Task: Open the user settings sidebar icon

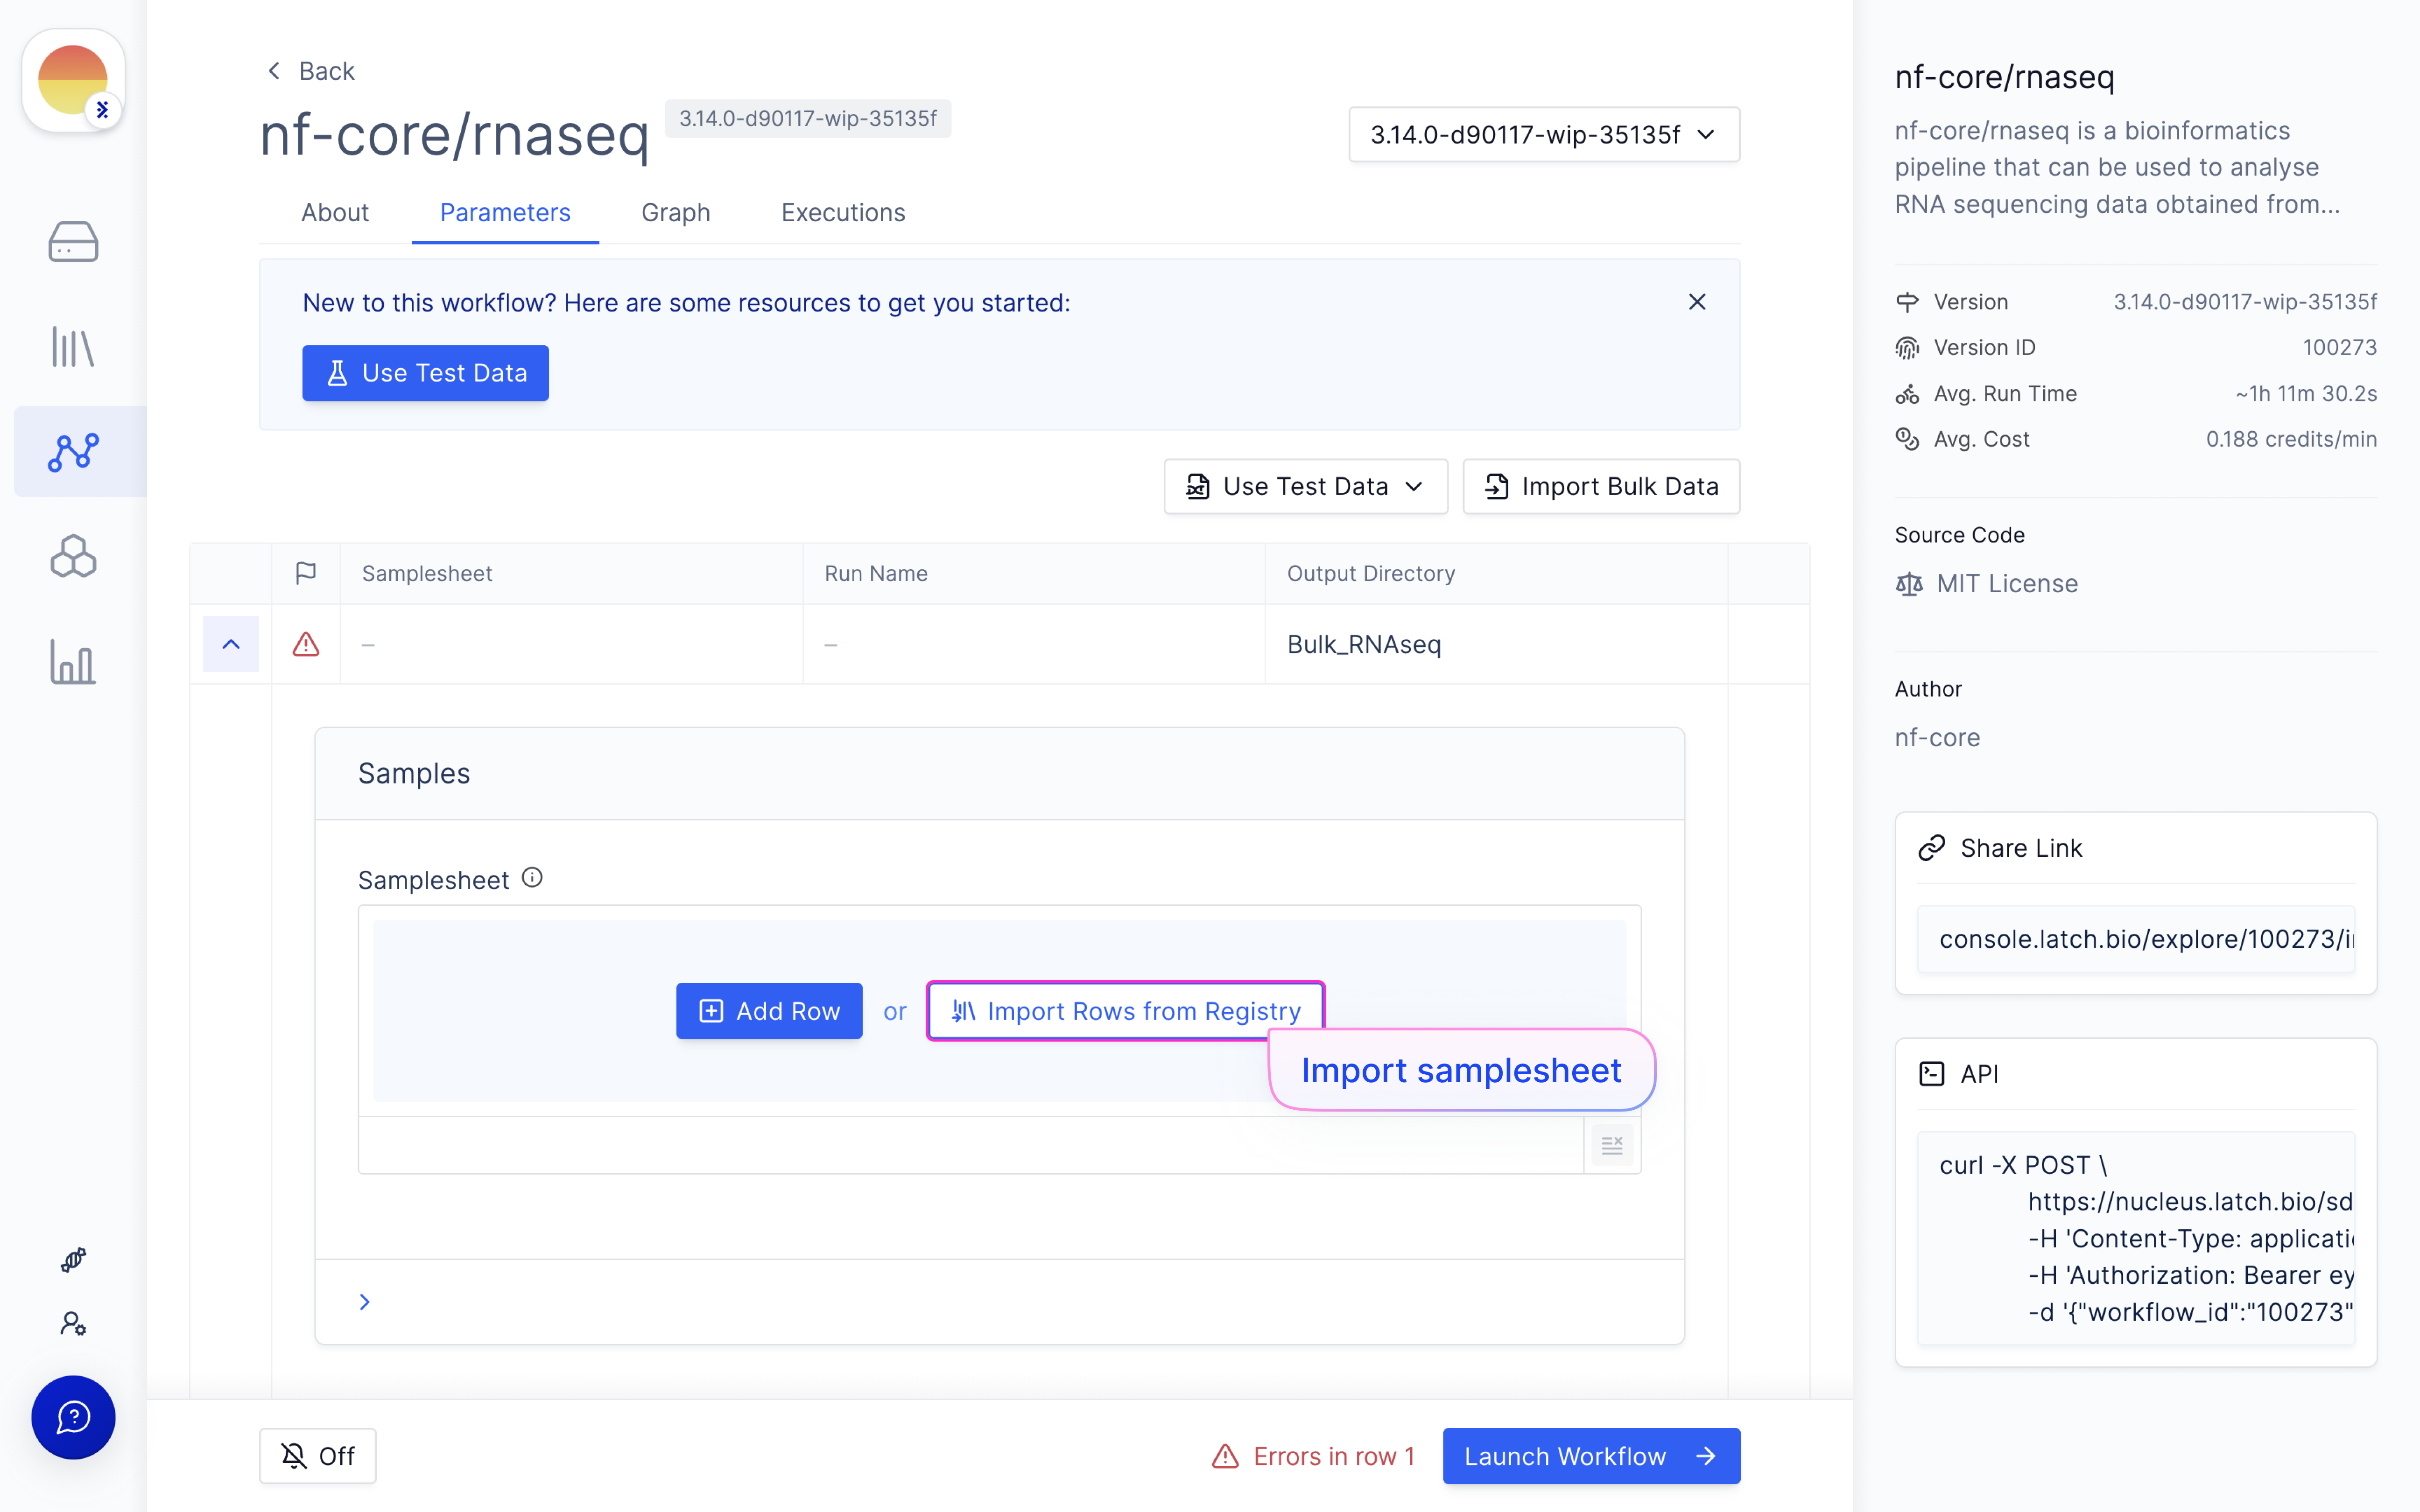Action: click(x=73, y=1323)
